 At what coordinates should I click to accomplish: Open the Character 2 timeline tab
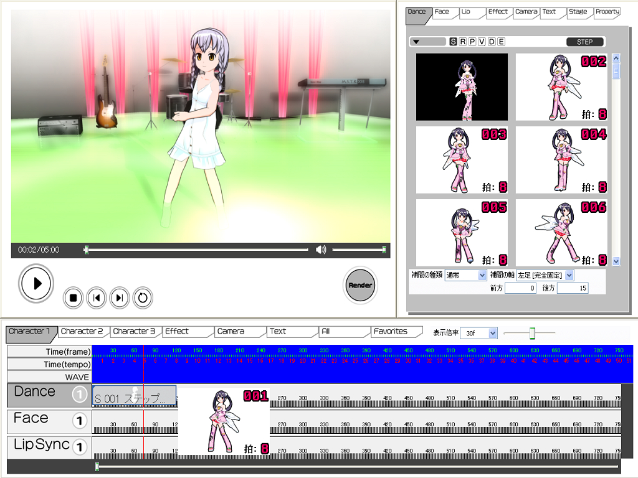point(82,332)
